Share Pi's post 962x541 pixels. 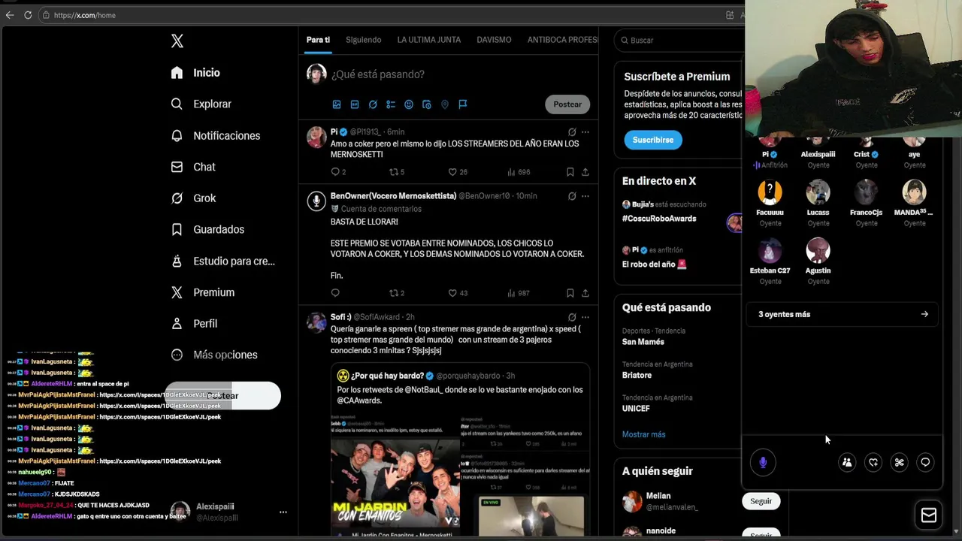pos(585,172)
